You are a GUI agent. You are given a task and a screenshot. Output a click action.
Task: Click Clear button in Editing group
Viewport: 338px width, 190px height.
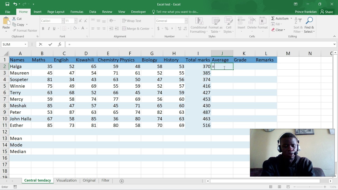tap(278, 30)
